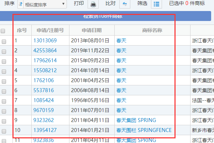This screenshot has height=143, width=214.
Task: Open 春天 trademark in row 7
Action: 121,100
